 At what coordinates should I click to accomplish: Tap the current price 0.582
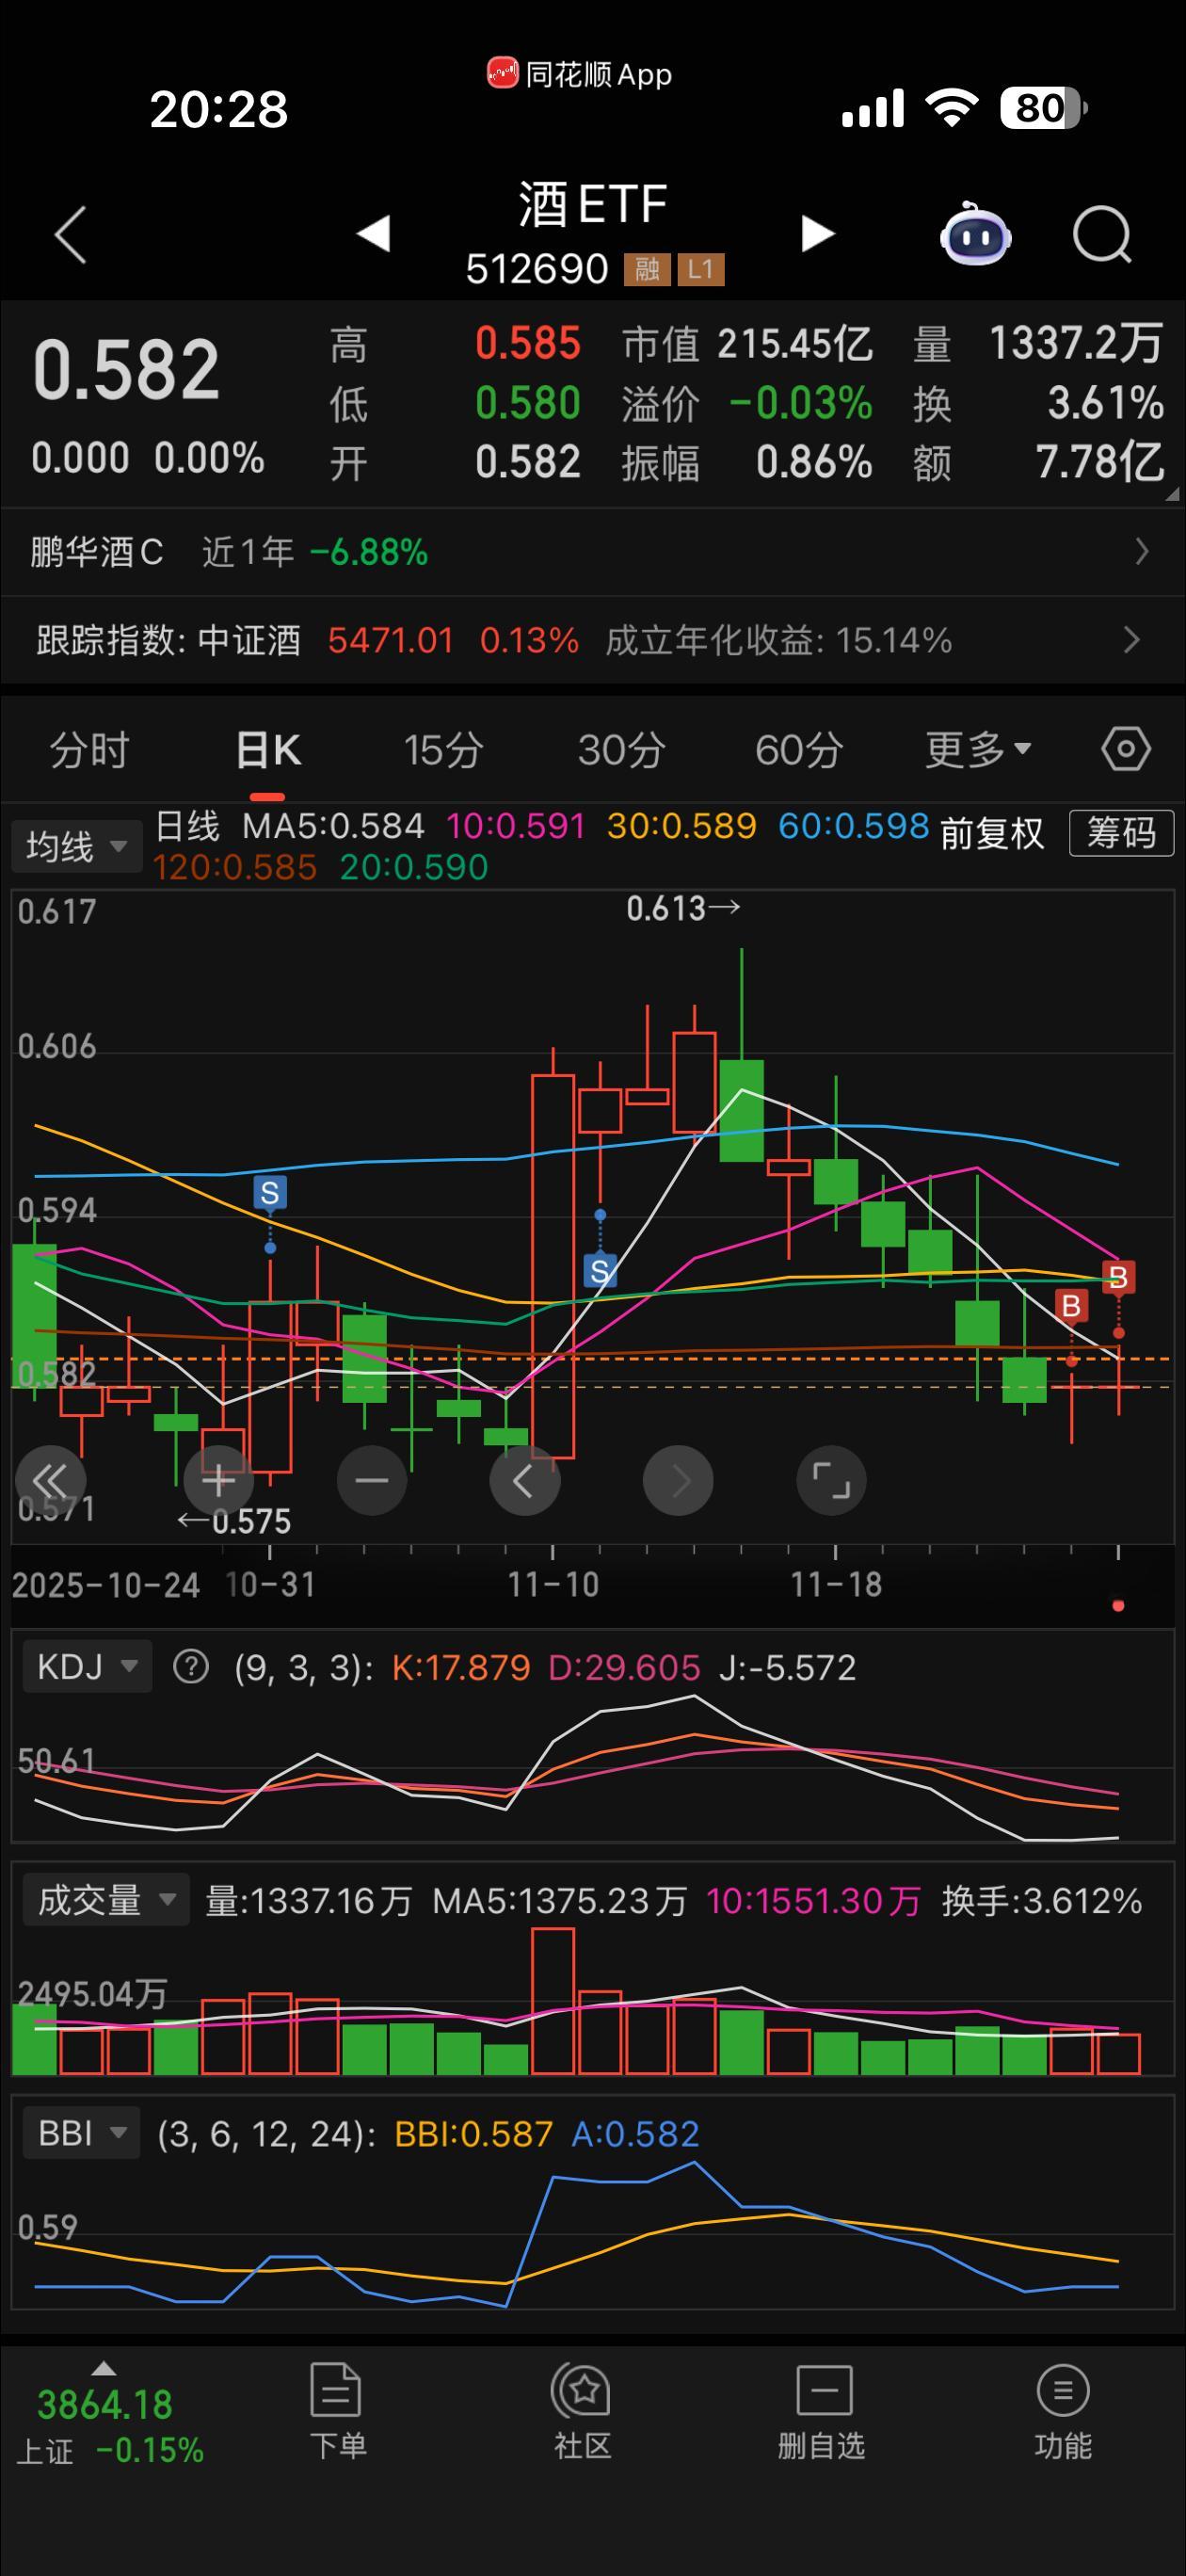pos(126,370)
